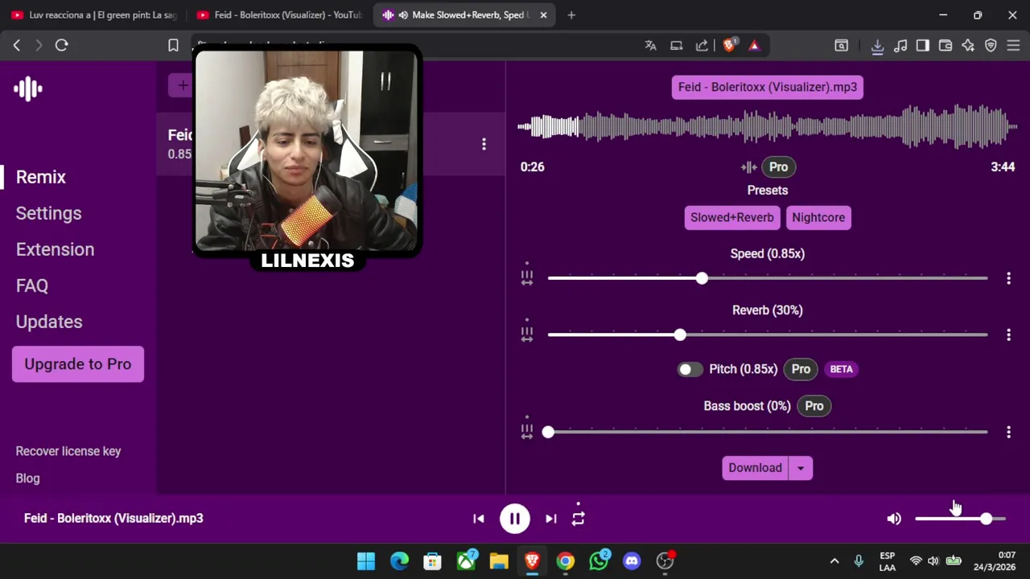The height and width of the screenshot is (579, 1030).
Task: Open Brave Shields lion icon
Action: [729, 46]
